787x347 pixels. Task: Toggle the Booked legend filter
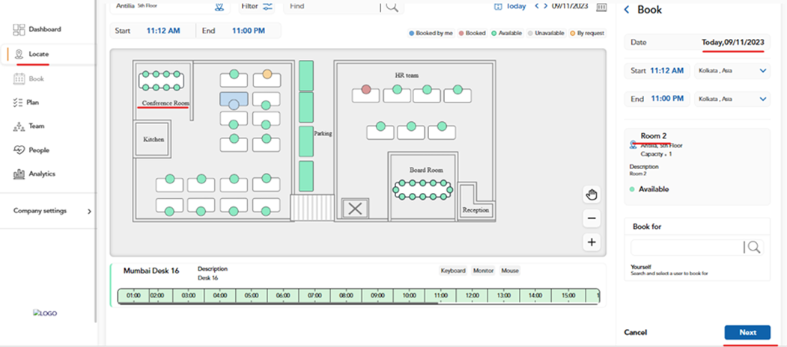coord(472,33)
